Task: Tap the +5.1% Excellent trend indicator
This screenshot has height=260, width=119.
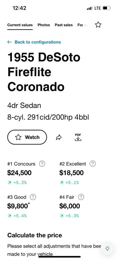Action: (69, 183)
